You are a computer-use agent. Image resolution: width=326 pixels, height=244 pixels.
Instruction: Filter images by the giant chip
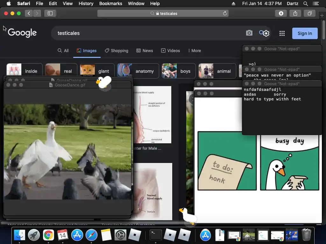tap(97, 71)
